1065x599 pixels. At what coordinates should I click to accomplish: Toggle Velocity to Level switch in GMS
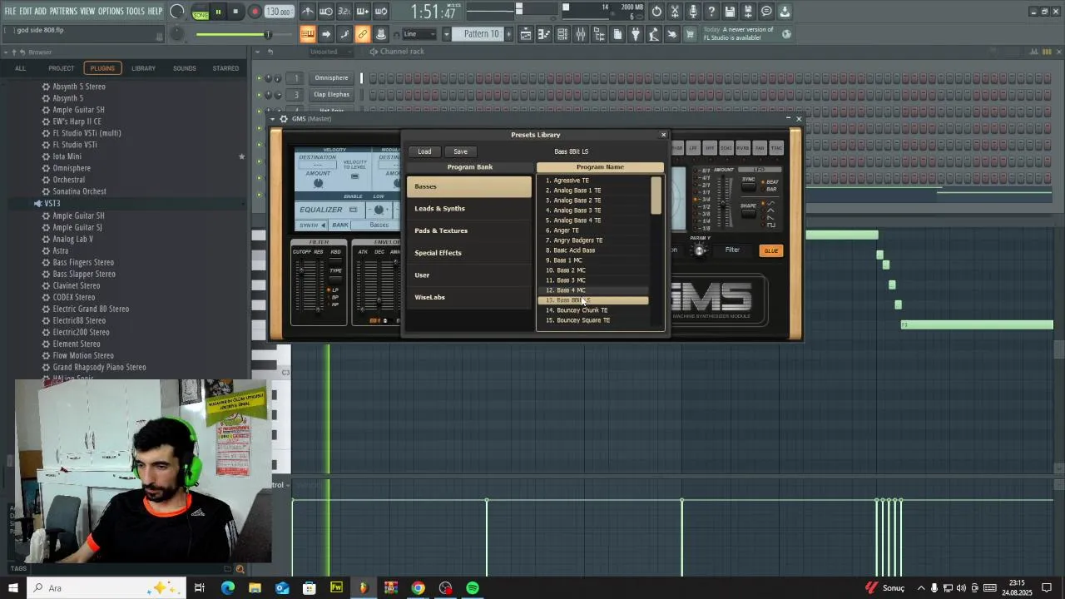(x=355, y=176)
